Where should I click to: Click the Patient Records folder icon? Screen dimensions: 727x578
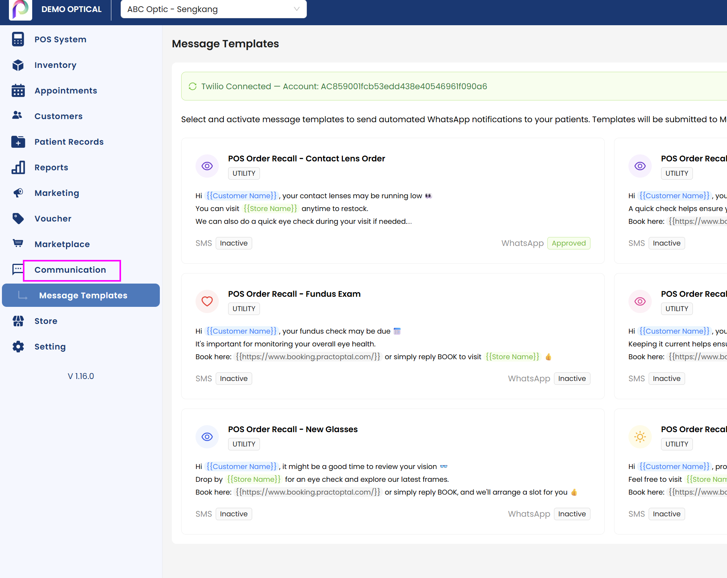click(18, 142)
